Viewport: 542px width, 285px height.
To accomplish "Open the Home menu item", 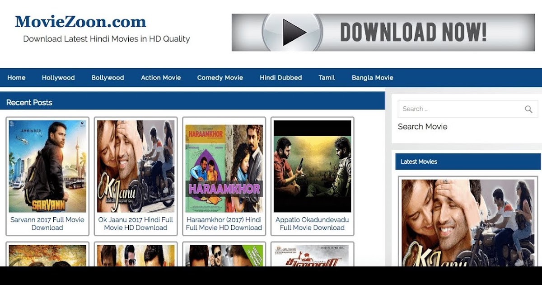I will coord(16,78).
